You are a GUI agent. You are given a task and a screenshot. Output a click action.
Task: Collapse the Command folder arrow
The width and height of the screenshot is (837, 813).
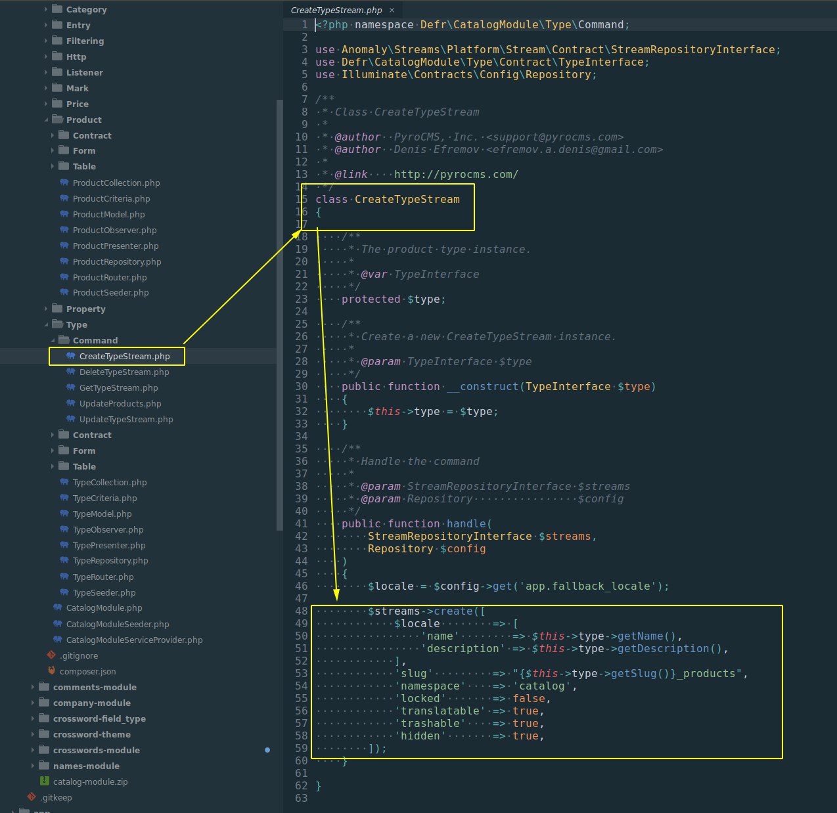pos(53,340)
